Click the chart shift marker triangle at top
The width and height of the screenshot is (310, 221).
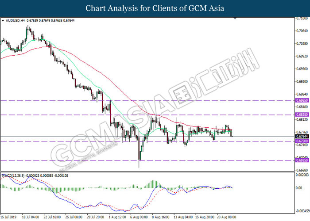(x=235, y=19)
